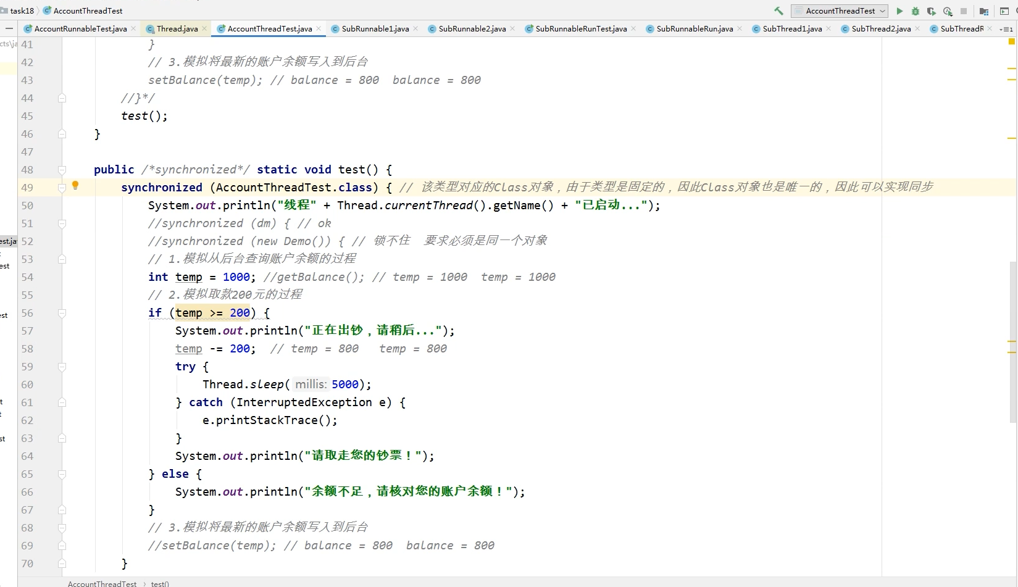
Task: Open the AccountThreadTest run configuration dropdown
Action: 840,10
